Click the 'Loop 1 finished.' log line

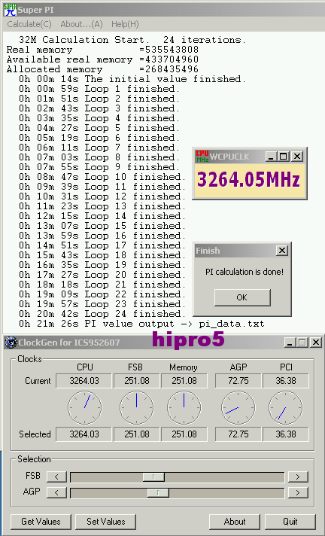99,89
